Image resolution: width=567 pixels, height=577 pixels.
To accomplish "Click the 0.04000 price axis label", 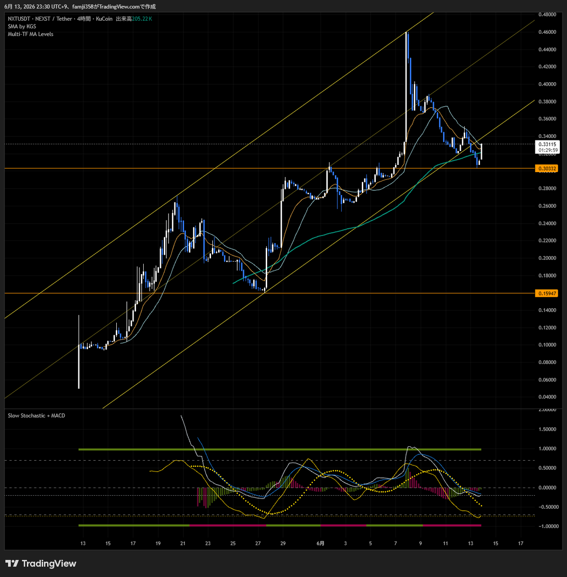I will 547,397.
